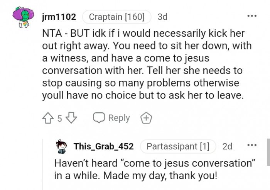Open more options for jrm1102's comment
This screenshot has width=270, height=190.
[252, 17]
